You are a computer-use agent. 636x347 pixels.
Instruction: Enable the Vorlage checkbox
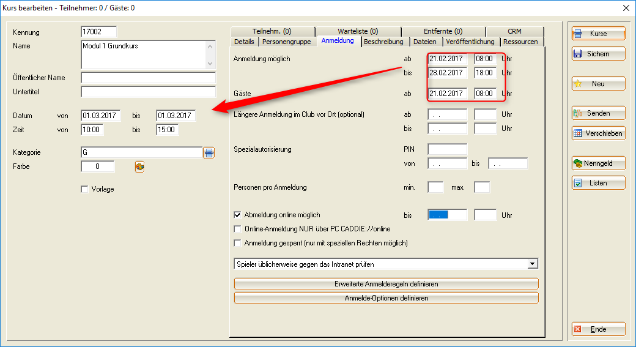[x=84, y=190]
